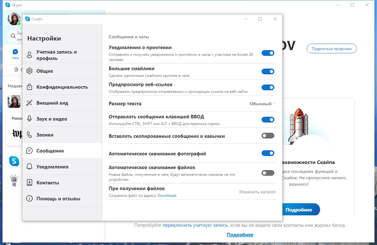Click the Appearance magic wand icon

point(29,103)
